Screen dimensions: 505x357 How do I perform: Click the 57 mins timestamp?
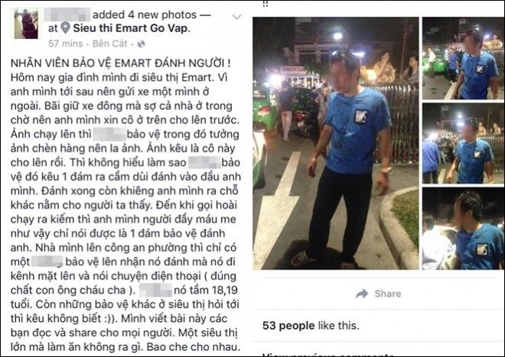pyautogui.click(x=65, y=44)
